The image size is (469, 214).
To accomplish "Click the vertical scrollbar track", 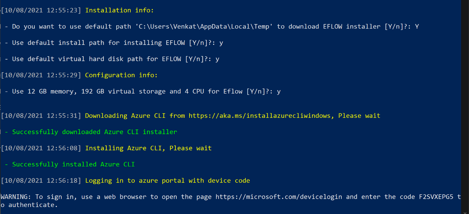I will click(465, 100).
